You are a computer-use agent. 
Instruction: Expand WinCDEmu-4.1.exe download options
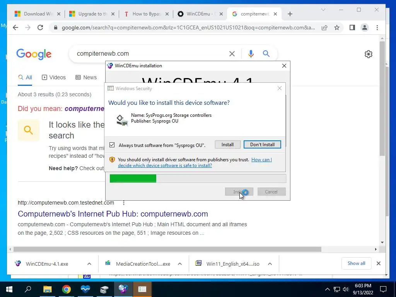tap(89, 264)
